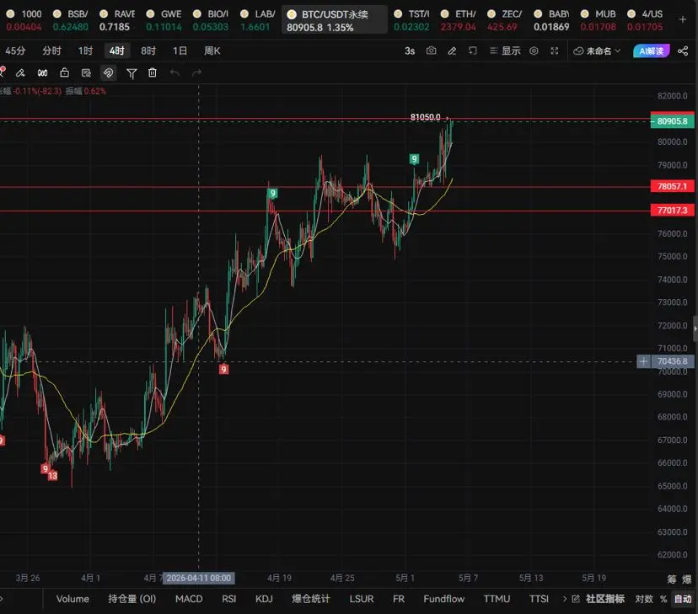Select 自动 auto scale mode
Image resolution: width=698 pixels, height=614 pixels.
683,599
